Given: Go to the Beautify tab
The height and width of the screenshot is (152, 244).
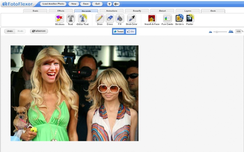Looking at the screenshot, I should (137, 11).
